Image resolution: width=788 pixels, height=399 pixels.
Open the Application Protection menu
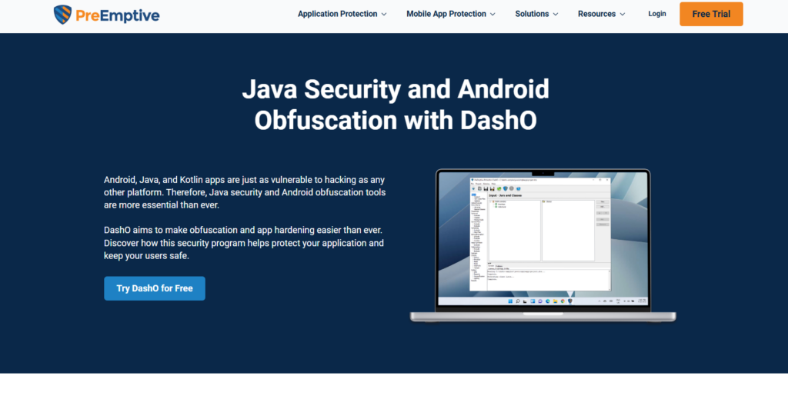tap(337, 14)
